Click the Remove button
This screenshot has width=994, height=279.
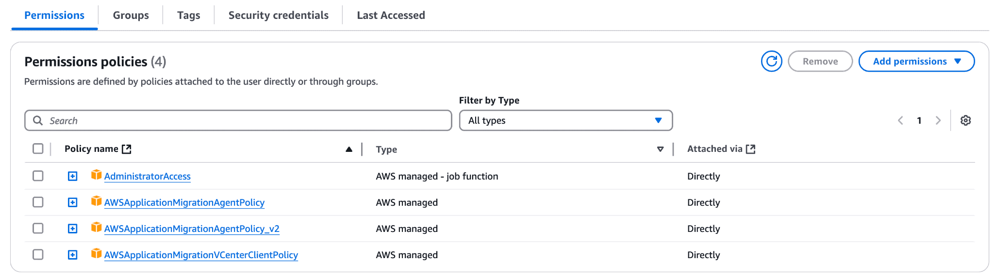820,61
